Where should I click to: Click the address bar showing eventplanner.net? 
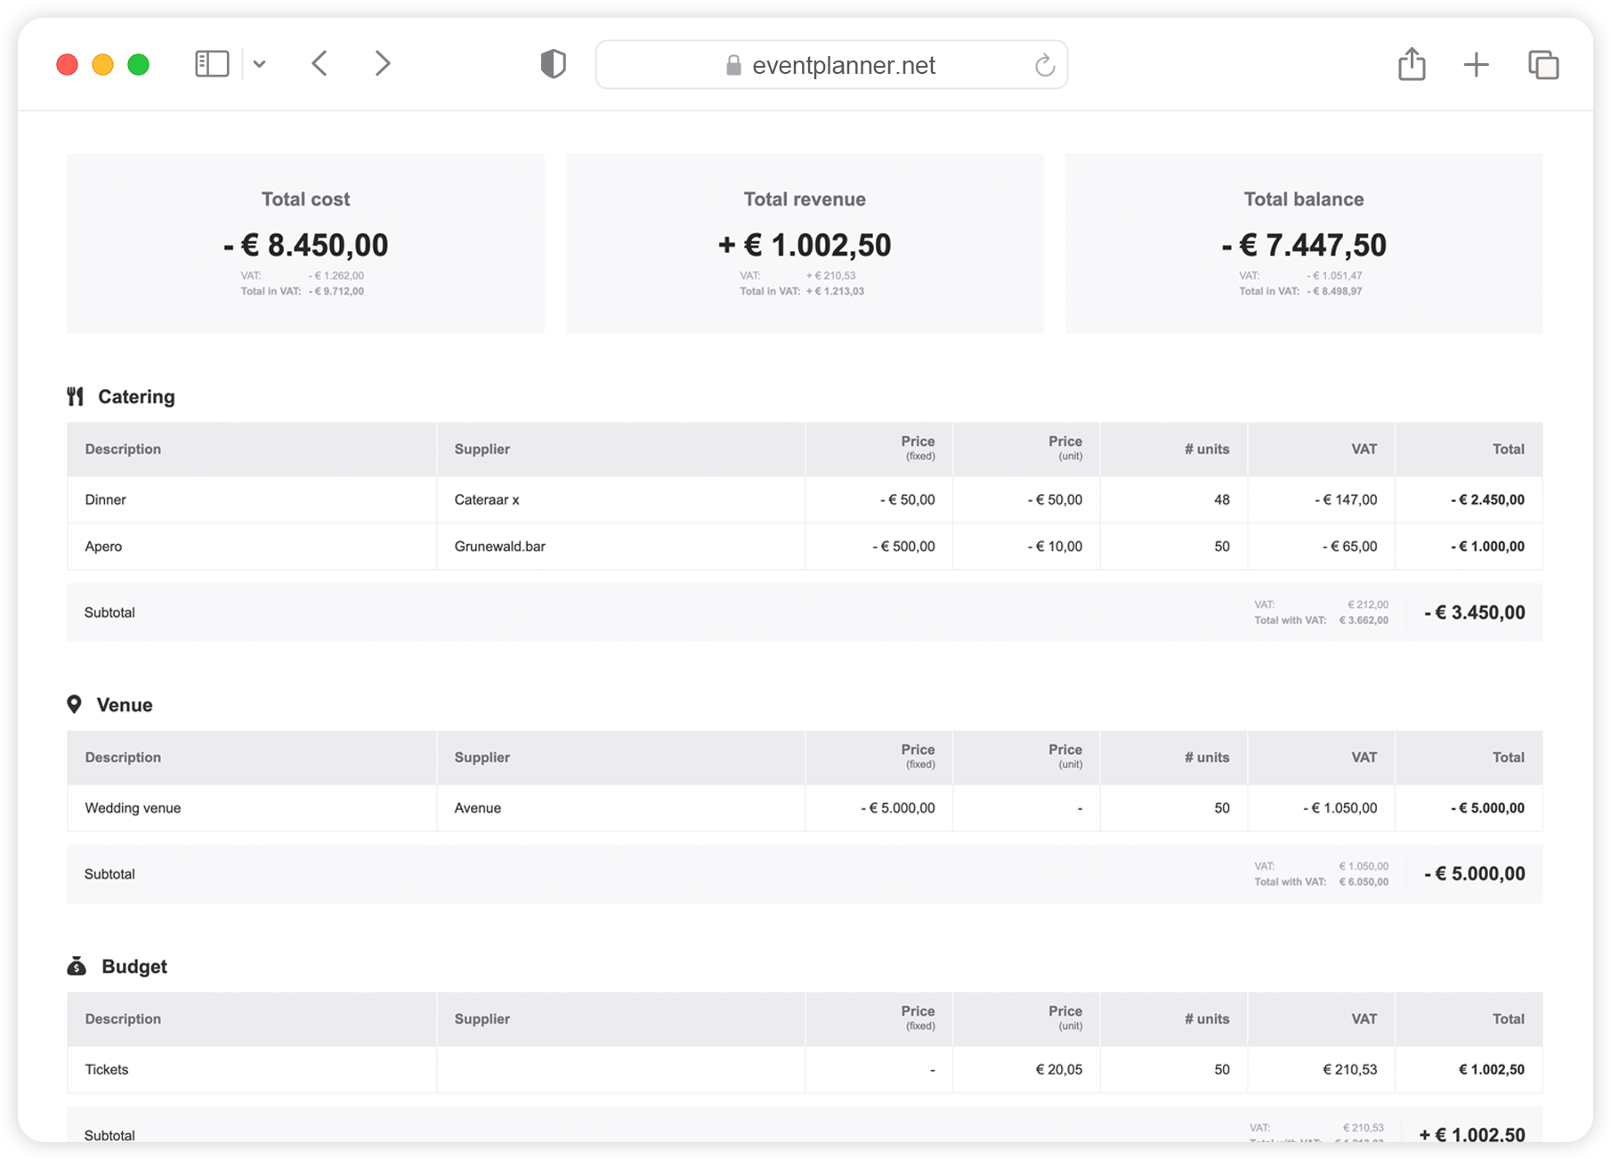tap(844, 64)
